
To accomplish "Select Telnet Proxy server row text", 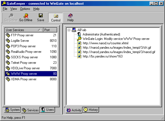I will pos(24,63).
